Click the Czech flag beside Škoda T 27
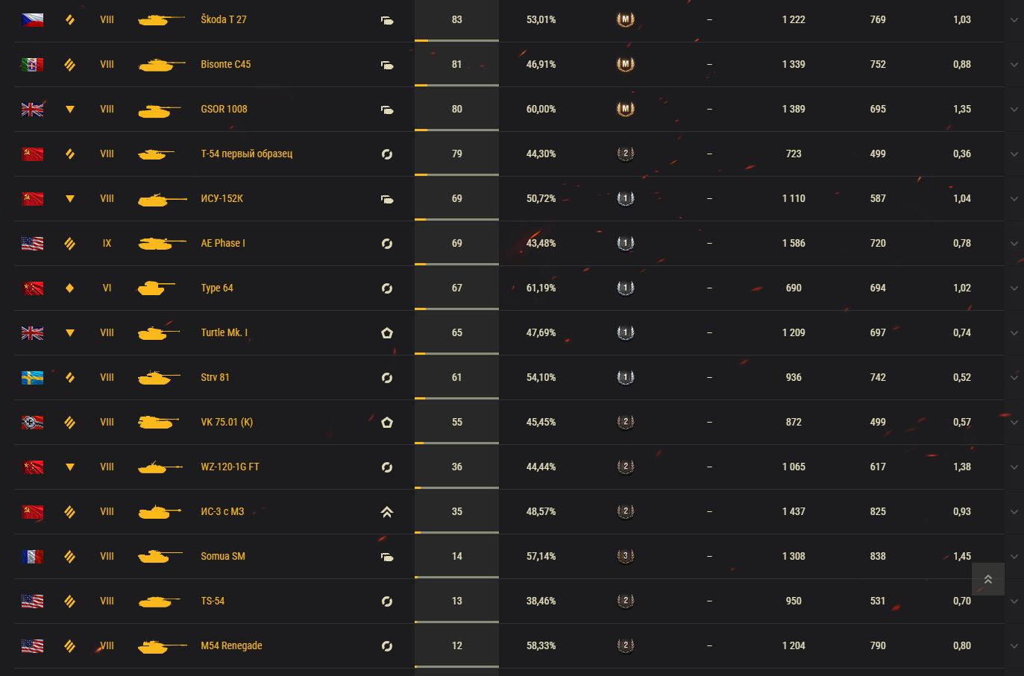1024x676 pixels. click(x=32, y=20)
